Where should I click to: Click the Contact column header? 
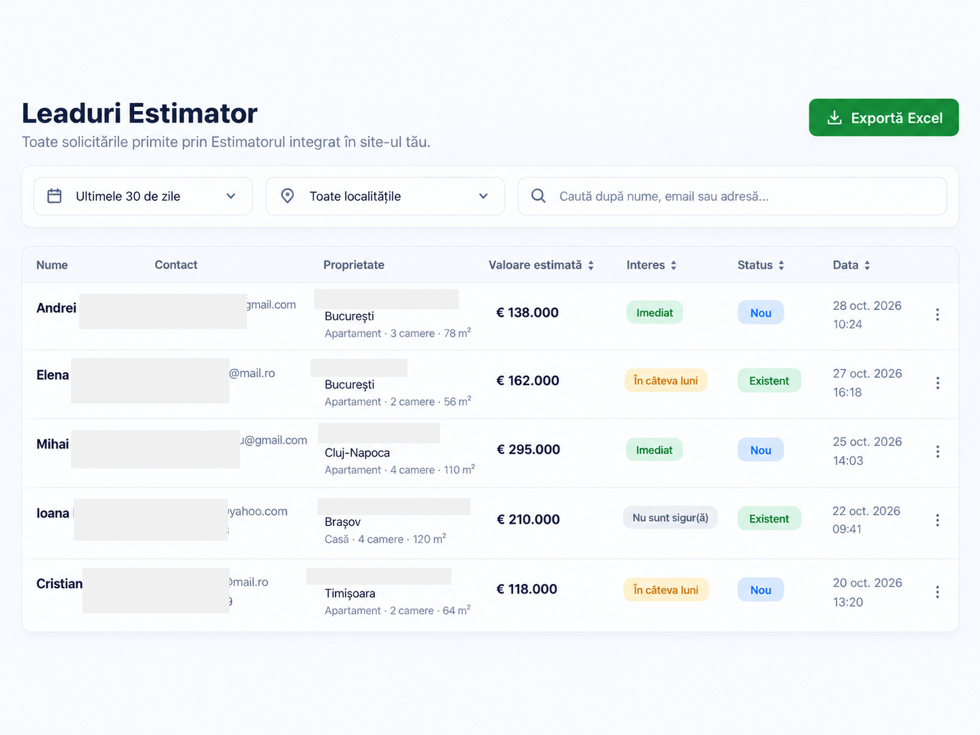[x=176, y=265]
